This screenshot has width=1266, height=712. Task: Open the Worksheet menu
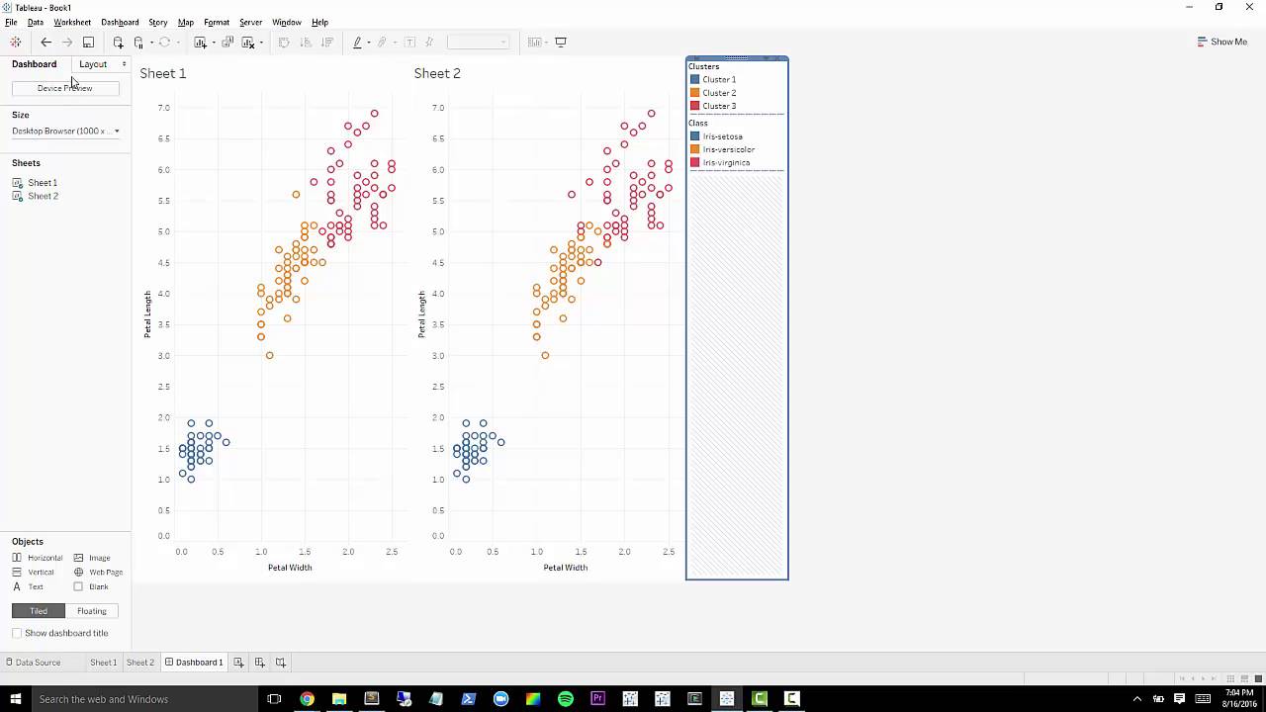pos(72,22)
